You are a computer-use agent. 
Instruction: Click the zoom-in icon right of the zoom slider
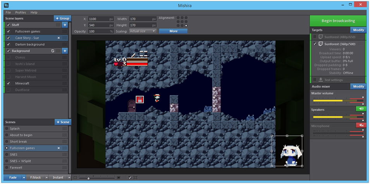119,178
